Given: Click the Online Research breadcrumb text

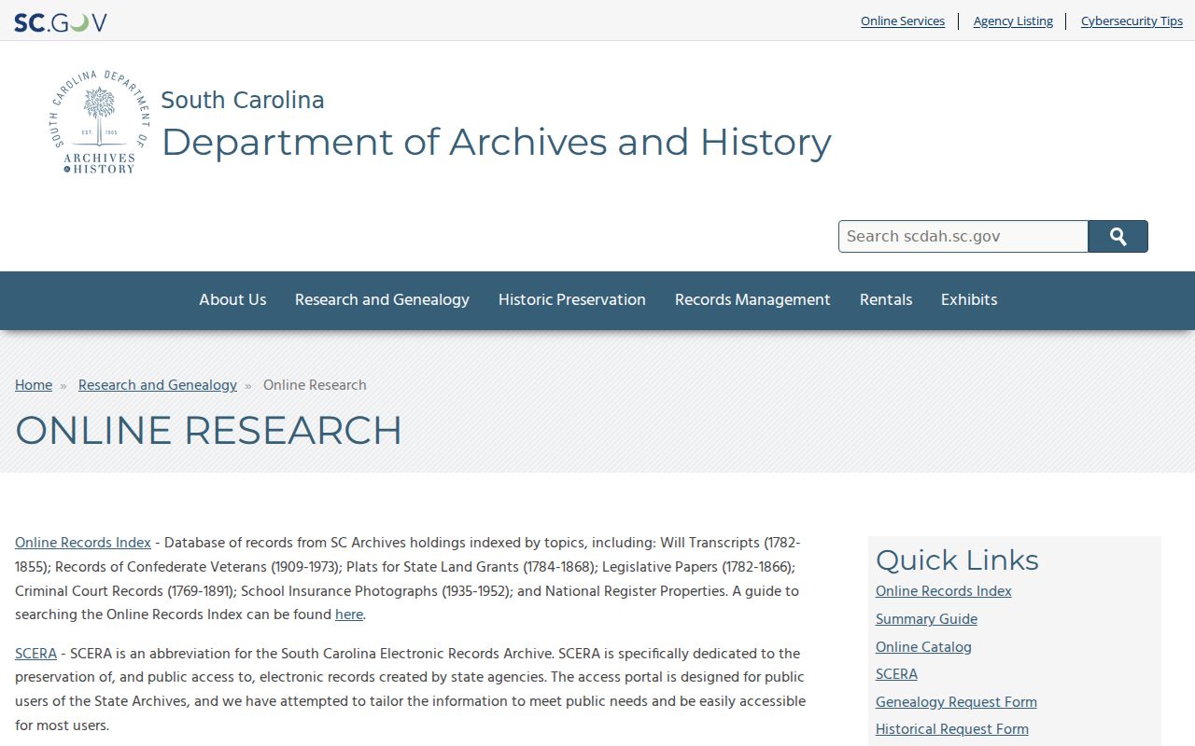Looking at the screenshot, I should (315, 385).
